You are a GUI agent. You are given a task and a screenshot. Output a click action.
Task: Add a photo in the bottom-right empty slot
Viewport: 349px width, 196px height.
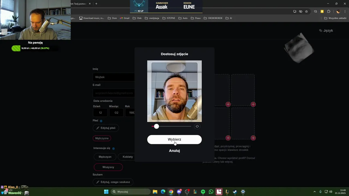[253, 138]
